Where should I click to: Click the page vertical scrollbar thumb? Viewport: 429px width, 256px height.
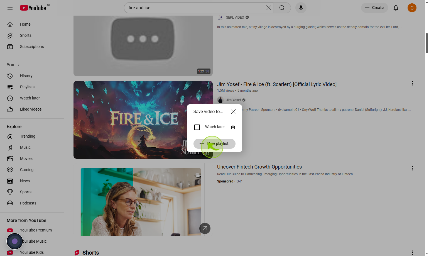(x=427, y=43)
